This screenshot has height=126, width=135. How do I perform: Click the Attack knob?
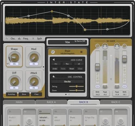coord(34,82)
